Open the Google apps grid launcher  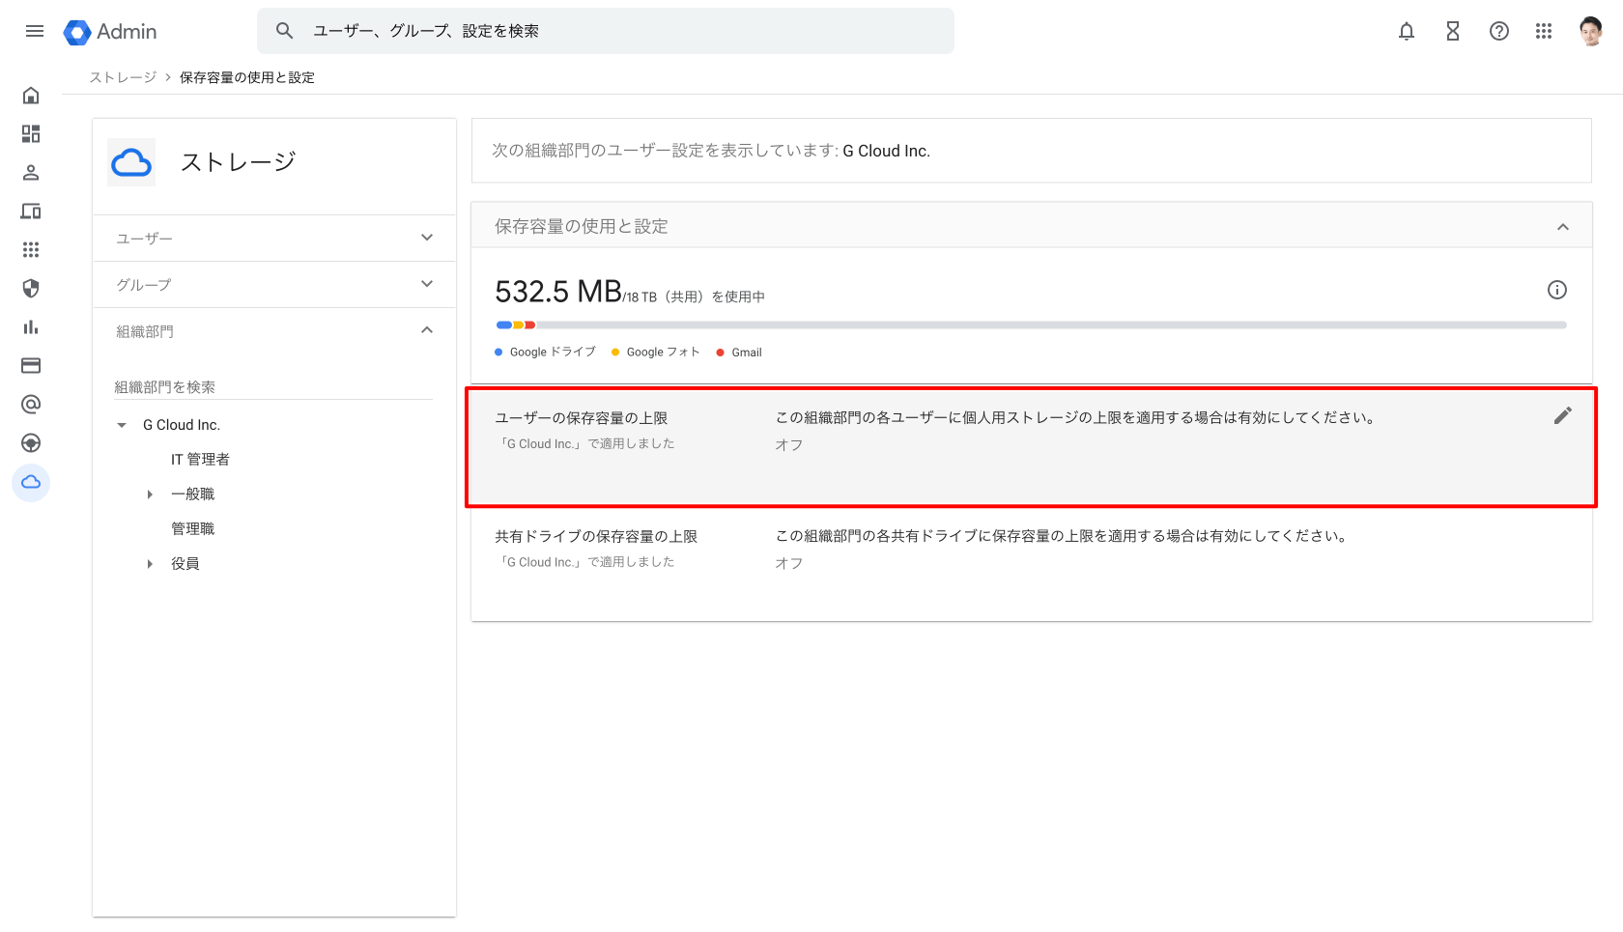(1544, 31)
